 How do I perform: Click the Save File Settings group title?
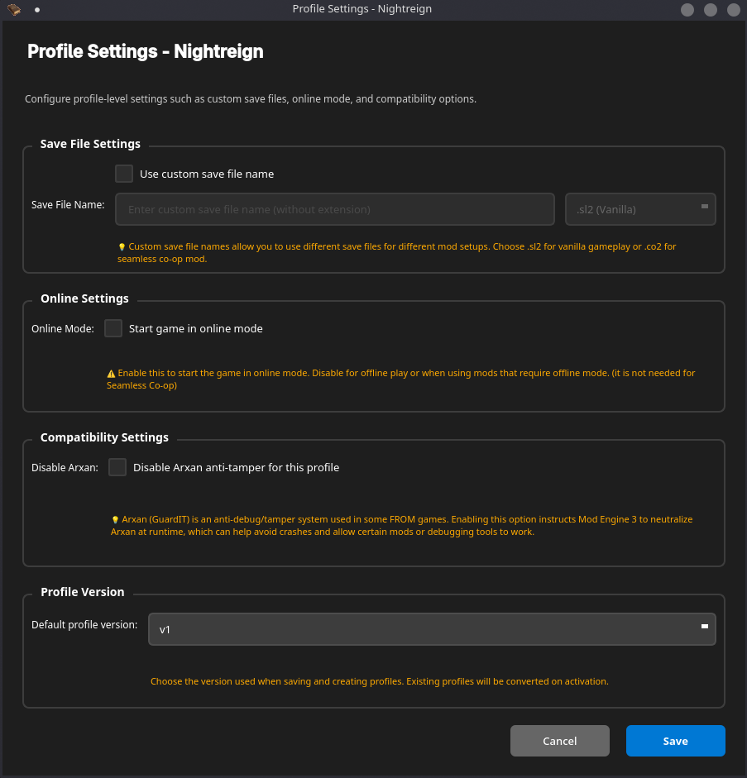(x=90, y=144)
